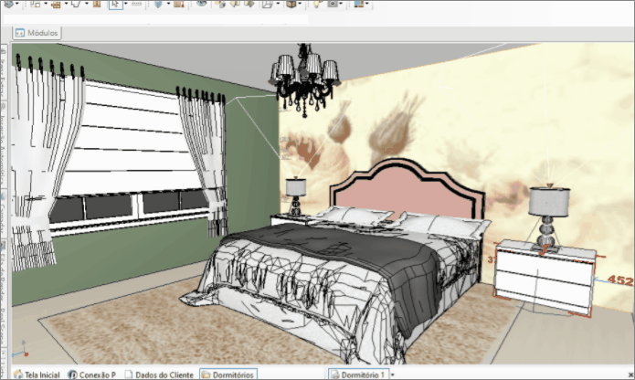The width and height of the screenshot is (635, 380).
Task: Click the ruler measurement icon
Action: click(136, 4)
